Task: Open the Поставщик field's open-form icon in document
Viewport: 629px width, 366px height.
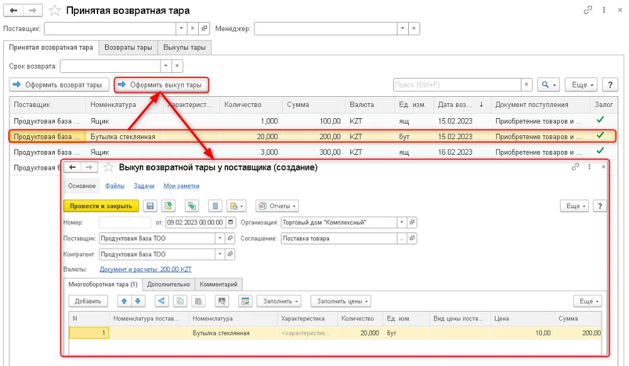Action: tap(230, 238)
